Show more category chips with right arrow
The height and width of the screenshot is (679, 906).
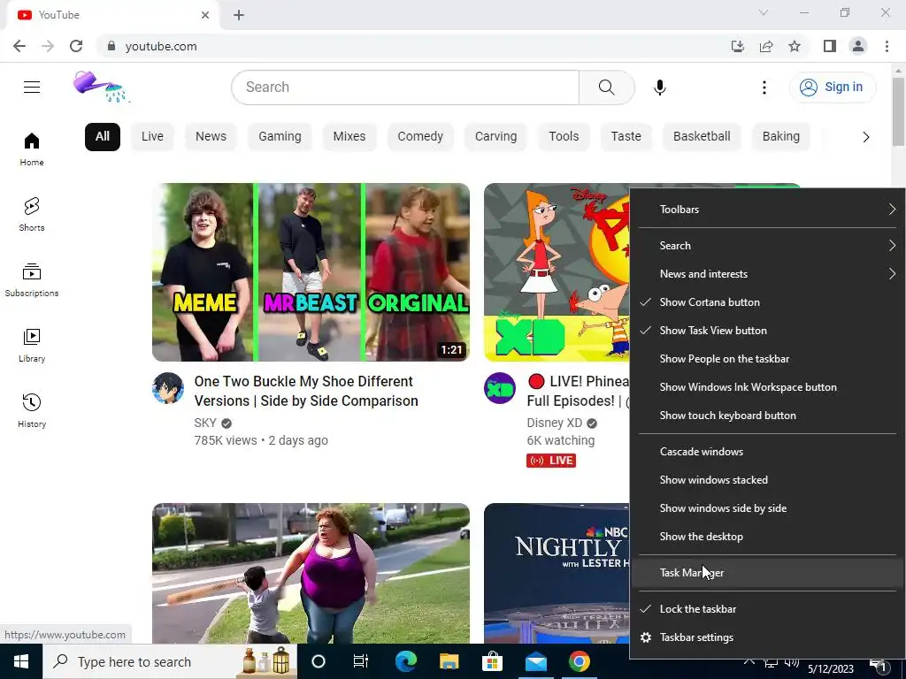[x=865, y=137]
